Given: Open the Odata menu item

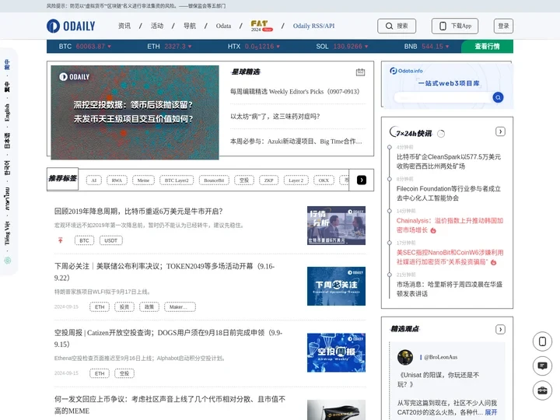Looking at the screenshot, I should coord(223,26).
